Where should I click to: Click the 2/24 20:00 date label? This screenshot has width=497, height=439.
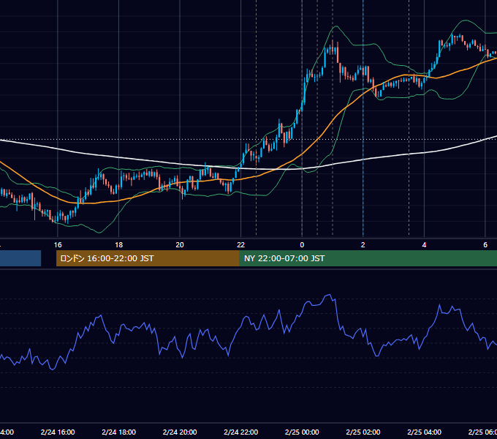click(x=180, y=432)
